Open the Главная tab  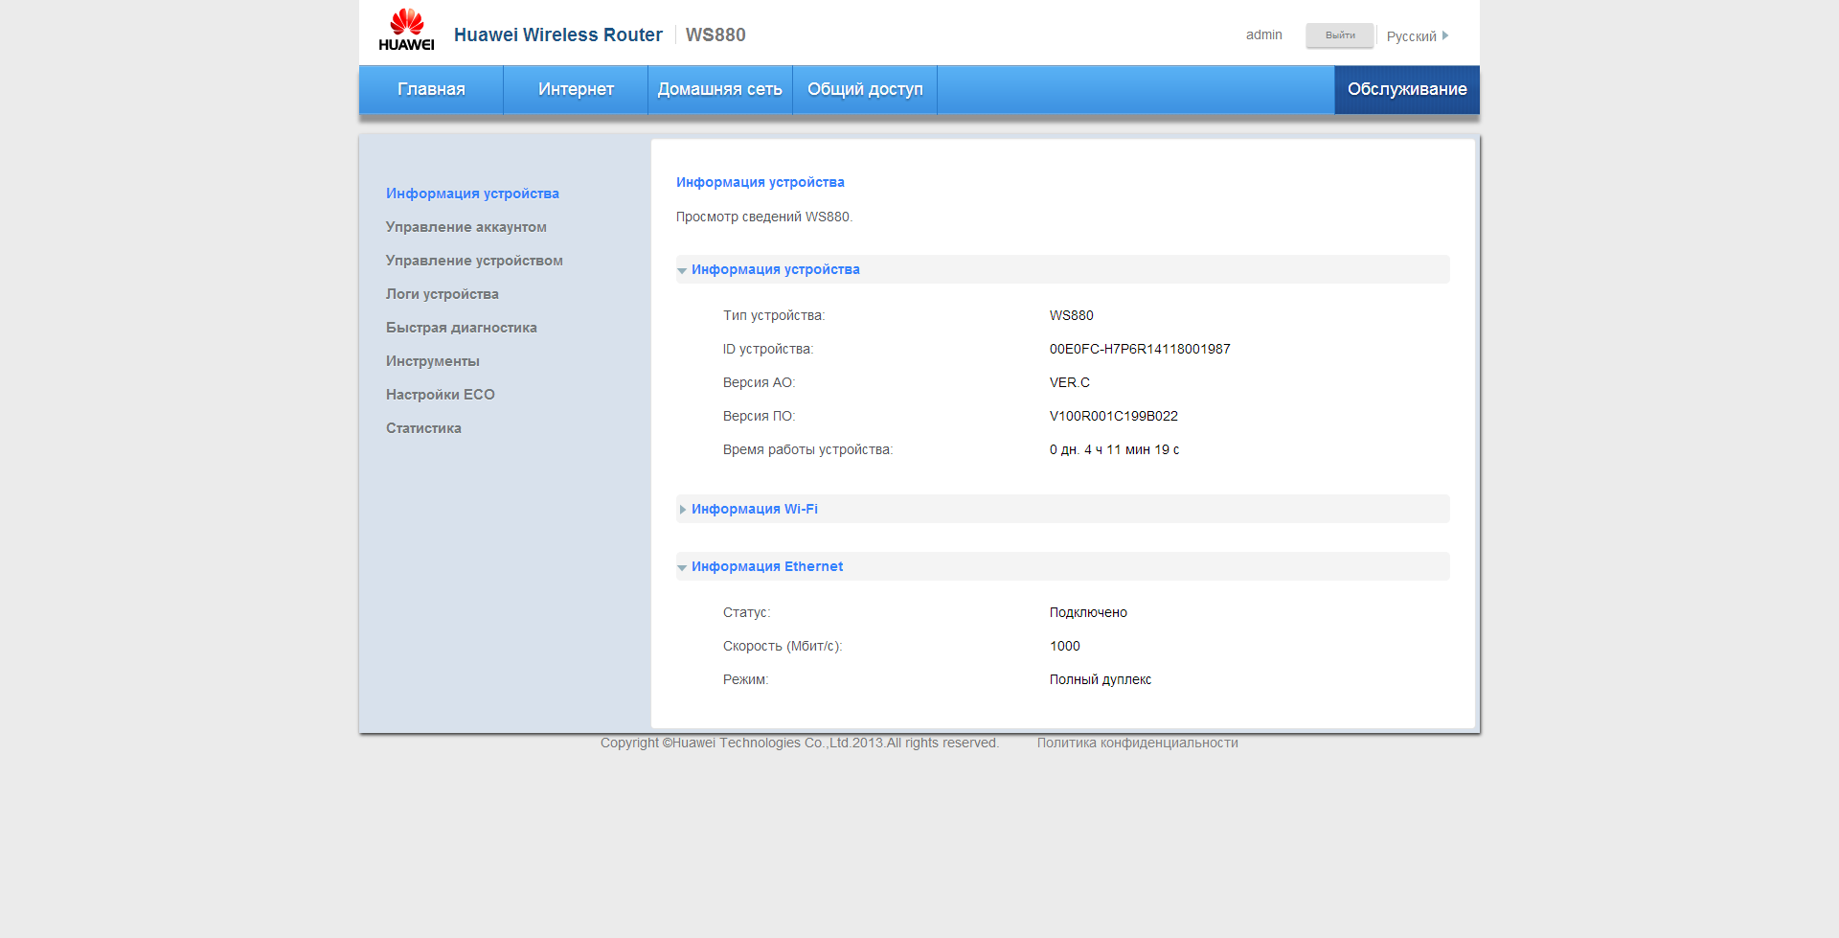point(431,89)
